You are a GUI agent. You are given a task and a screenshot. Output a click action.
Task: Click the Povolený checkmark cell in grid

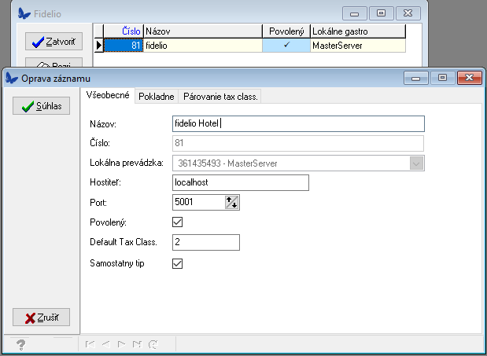286,46
